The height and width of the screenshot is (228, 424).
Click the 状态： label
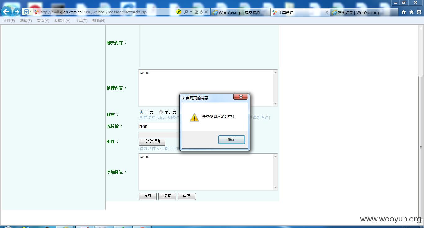point(113,115)
